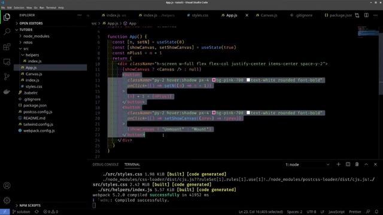Open editor more actions ellipsis
Screen dimensions: 383x215
click(375, 15)
